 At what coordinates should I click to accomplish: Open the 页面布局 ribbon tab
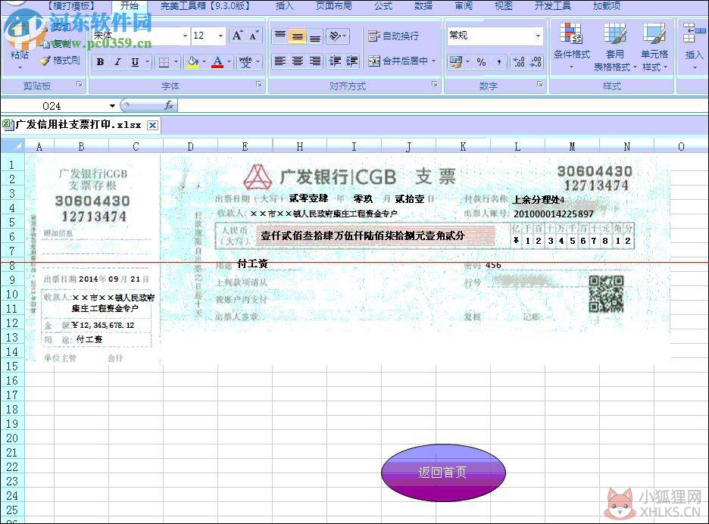pyautogui.click(x=334, y=6)
